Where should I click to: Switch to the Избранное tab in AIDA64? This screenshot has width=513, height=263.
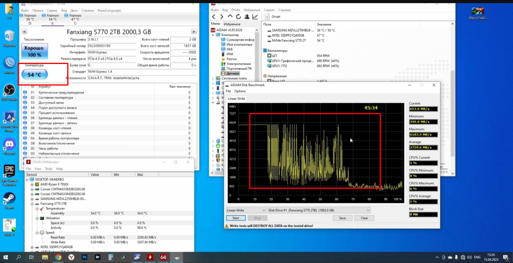click(232, 24)
